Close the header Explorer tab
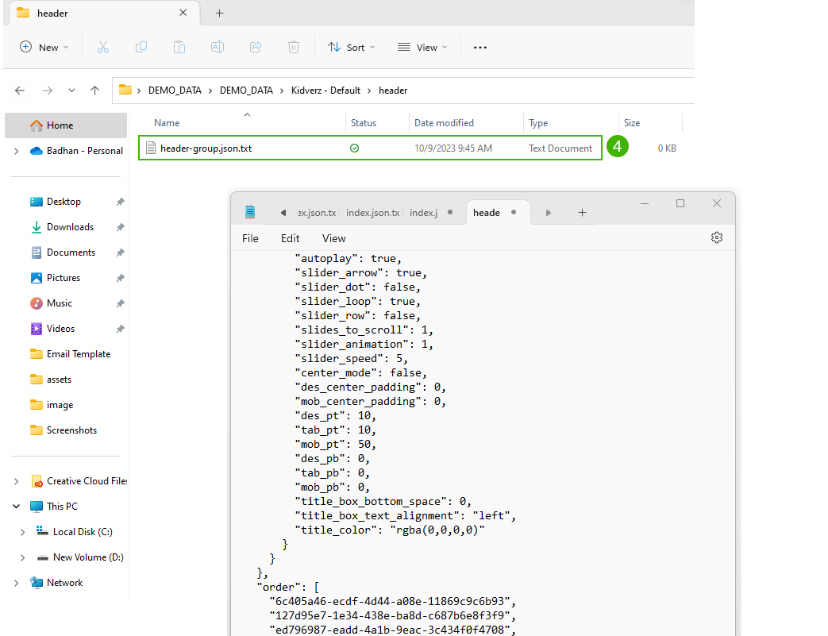Screen dimensions: 828x636 click(183, 13)
